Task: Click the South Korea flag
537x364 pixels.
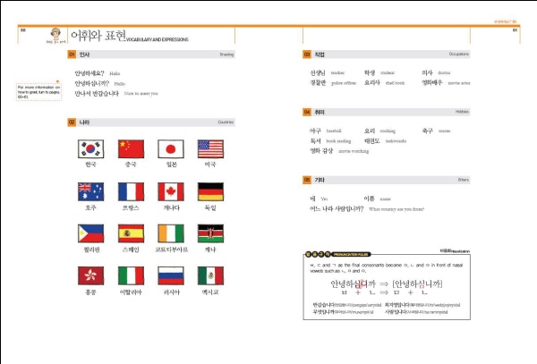Action: click(90, 149)
